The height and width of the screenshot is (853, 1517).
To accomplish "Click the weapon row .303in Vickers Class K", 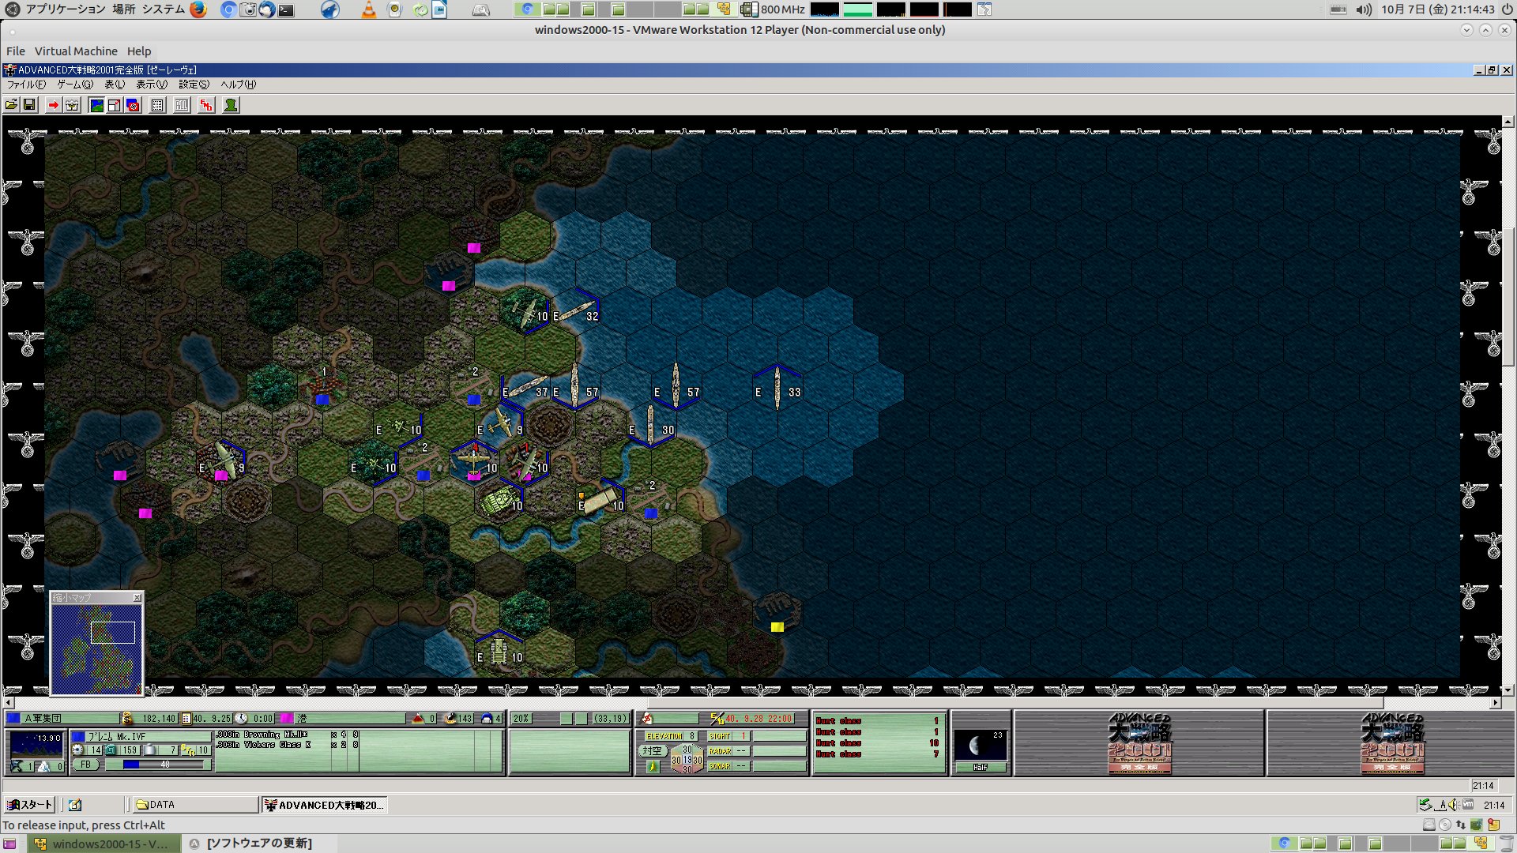I will coord(288,745).
